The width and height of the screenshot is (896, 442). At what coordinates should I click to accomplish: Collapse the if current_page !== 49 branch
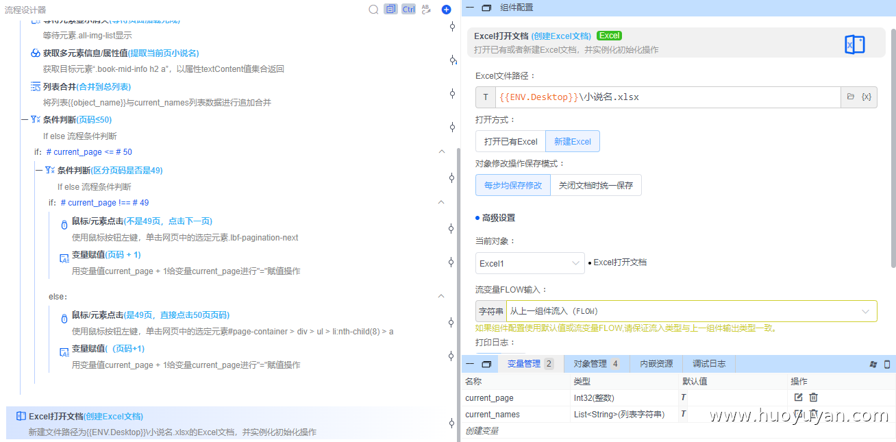[442, 202]
